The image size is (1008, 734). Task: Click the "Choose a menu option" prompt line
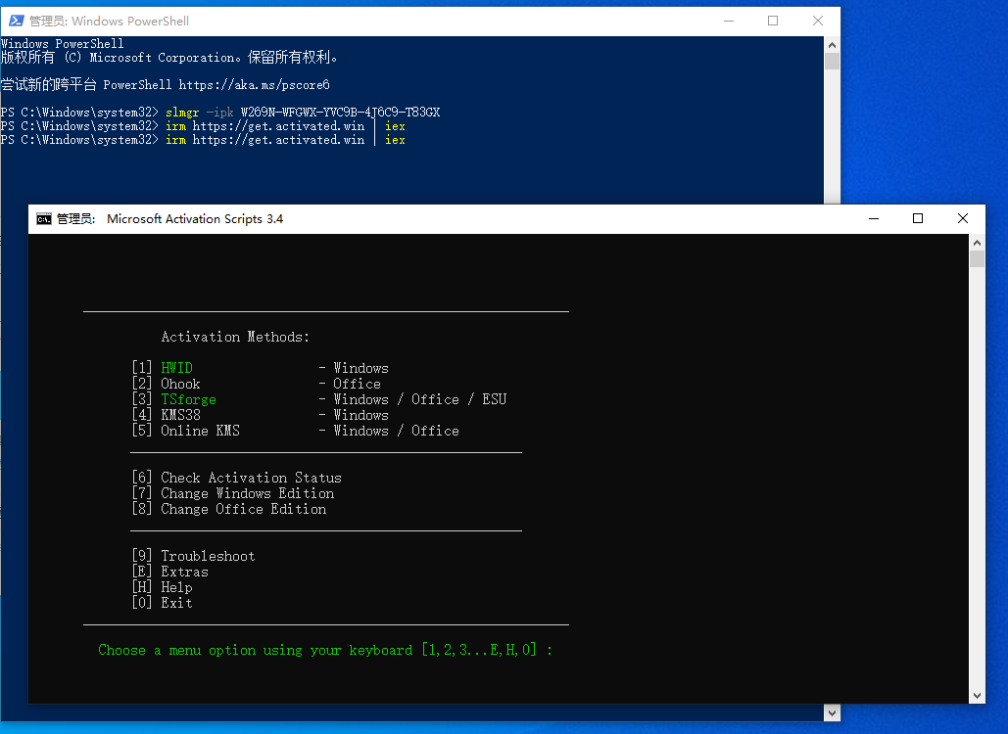324,650
